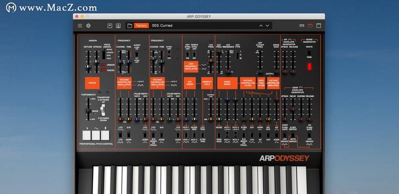Screen dimensions: 399x194
Task: Click the Voltage Controlled Filter block
Action: [248, 83]
